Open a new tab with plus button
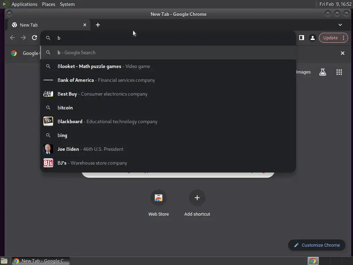 pyautogui.click(x=98, y=25)
